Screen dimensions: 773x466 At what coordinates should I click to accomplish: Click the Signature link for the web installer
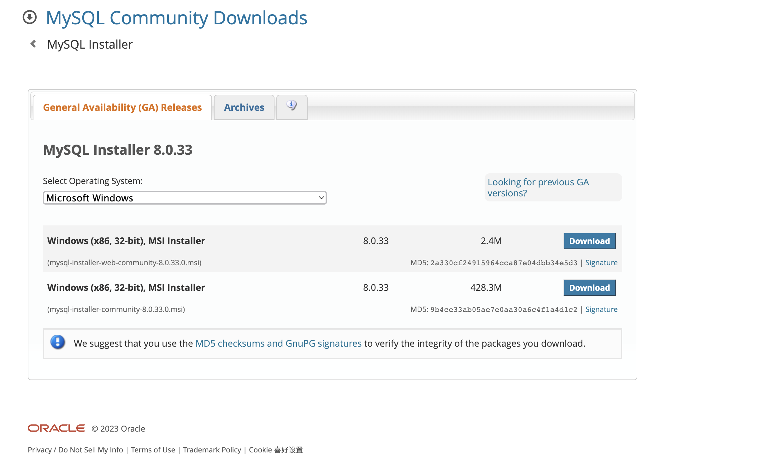click(x=601, y=262)
